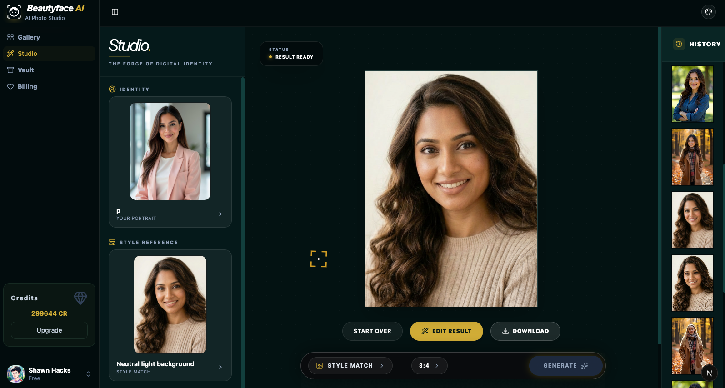
Task: Click the Studio heading title
Action: click(x=130, y=45)
